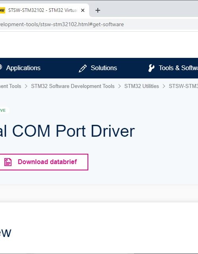
Task: Click the COM Port Driver heading
Action: [67, 131]
